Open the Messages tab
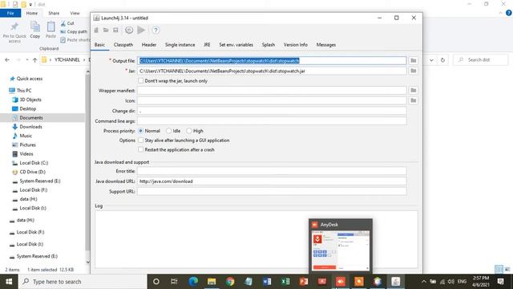 tap(326, 45)
